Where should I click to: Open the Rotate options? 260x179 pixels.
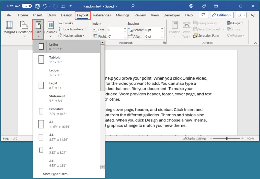(x=235, y=36)
